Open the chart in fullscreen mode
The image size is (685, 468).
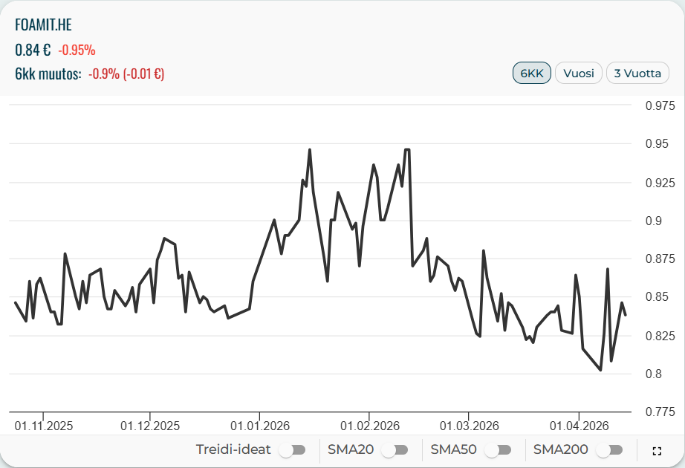(x=656, y=451)
